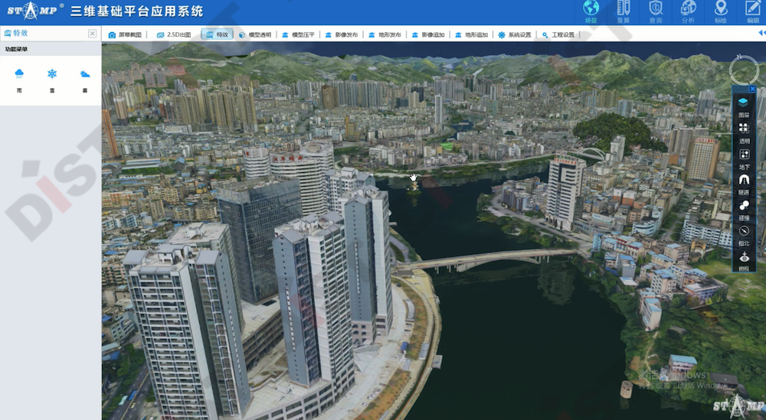This screenshot has height=420, width=766.
Task: Click the north compass ring
Action: pyautogui.click(x=743, y=70)
